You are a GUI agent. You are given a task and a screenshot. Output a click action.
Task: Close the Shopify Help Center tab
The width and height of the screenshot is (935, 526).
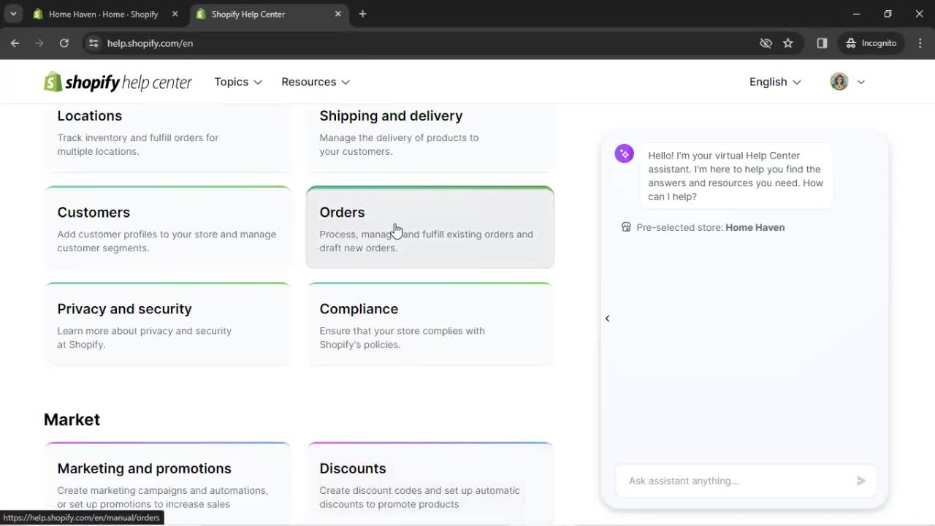click(338, 14)
